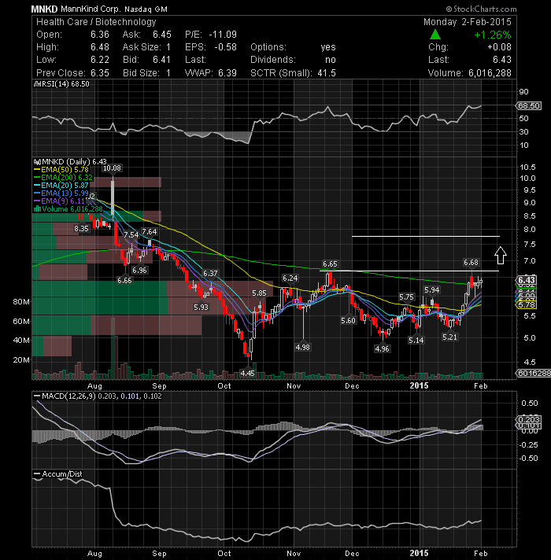Select the Open value 6.36

pos(100,35)
